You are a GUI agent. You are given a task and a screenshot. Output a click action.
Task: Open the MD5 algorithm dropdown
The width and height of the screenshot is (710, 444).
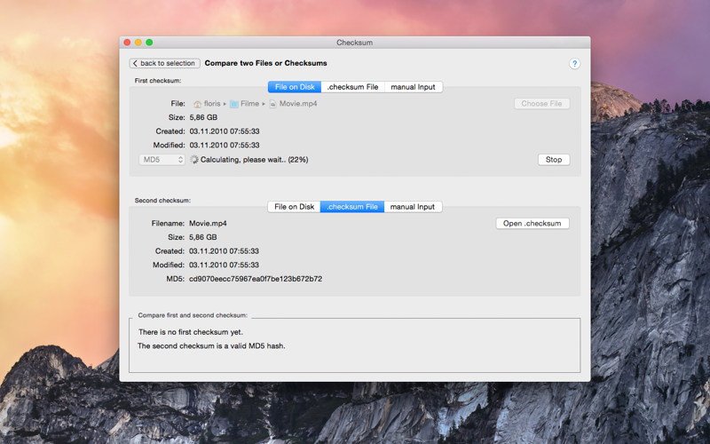pos(162,160)
